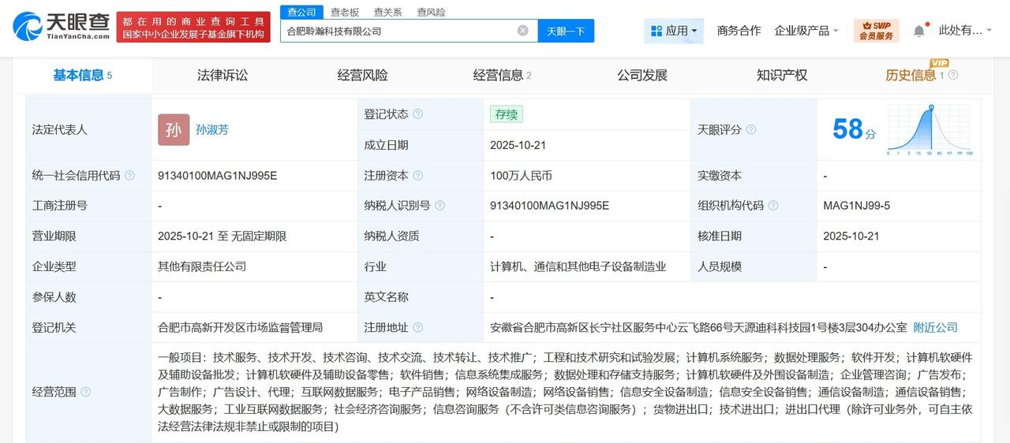Click the help icon beside 注册资本
1010x443 pixels.
point(417,176)
